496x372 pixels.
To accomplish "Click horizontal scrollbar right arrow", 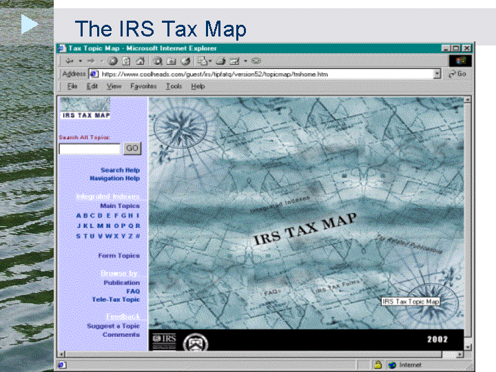I will (x=460, y=354).
